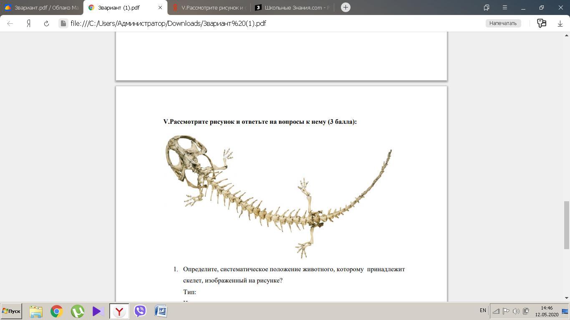This screenshot has height=320, width=570.
Task: Open the 'V.Рассмотрите рисунок' tab
Action: 209,7
